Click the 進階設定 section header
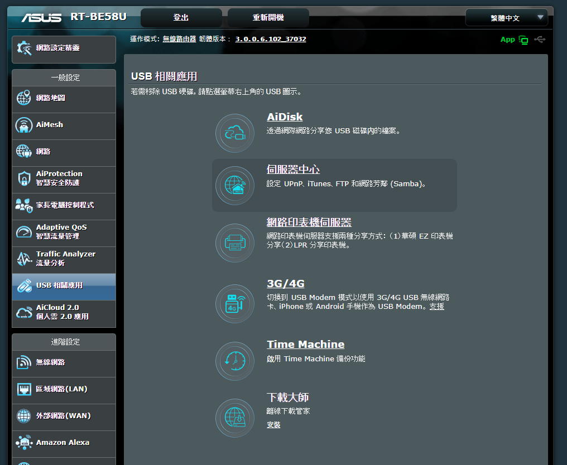 pyautogui.click(x=65, y=342)
